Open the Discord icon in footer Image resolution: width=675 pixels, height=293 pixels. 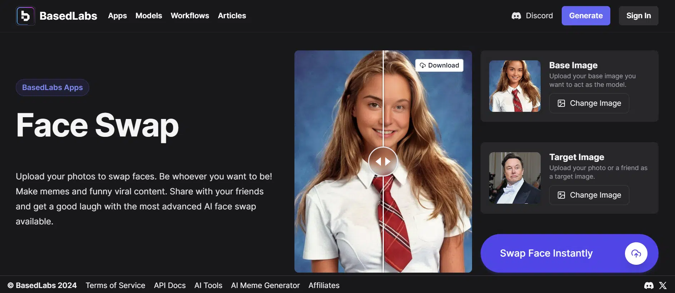649,285
